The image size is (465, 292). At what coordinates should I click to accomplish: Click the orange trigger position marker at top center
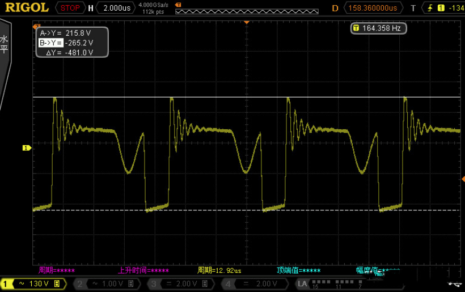point(247,22)
